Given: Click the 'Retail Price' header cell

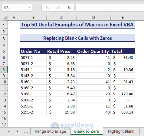Looking at the screenshot, I should coord(61,51).
